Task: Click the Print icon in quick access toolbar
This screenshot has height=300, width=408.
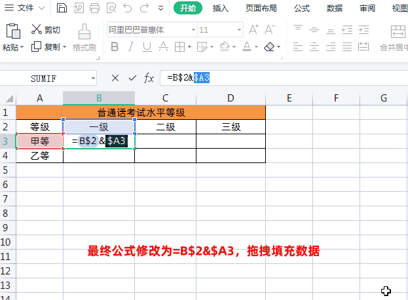Action: point(95,9)
